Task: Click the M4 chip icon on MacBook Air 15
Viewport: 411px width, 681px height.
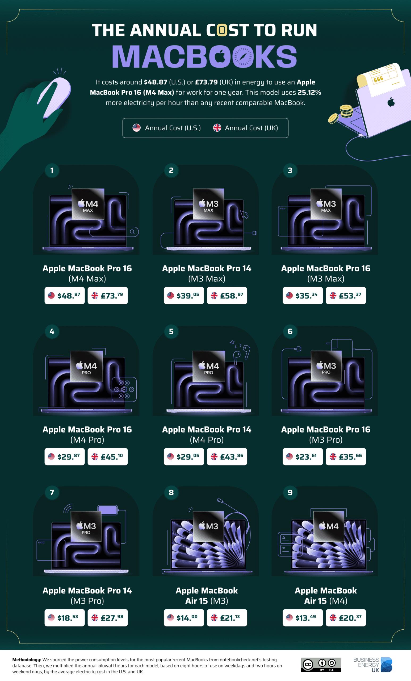Action: [x=329, y=526]
